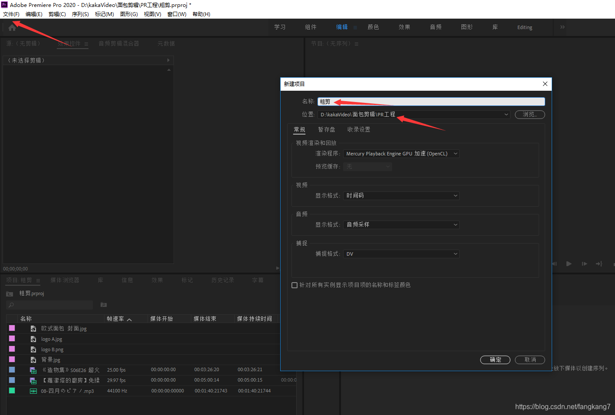Click the Step Forward button in Program monitor
The image size is (615, 415).
(584, 263)
